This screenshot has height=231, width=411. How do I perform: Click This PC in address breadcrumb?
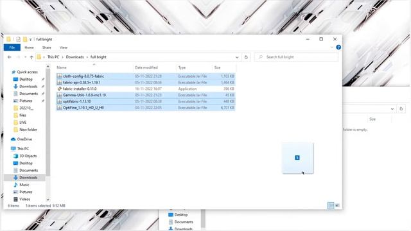coord(53,57)
